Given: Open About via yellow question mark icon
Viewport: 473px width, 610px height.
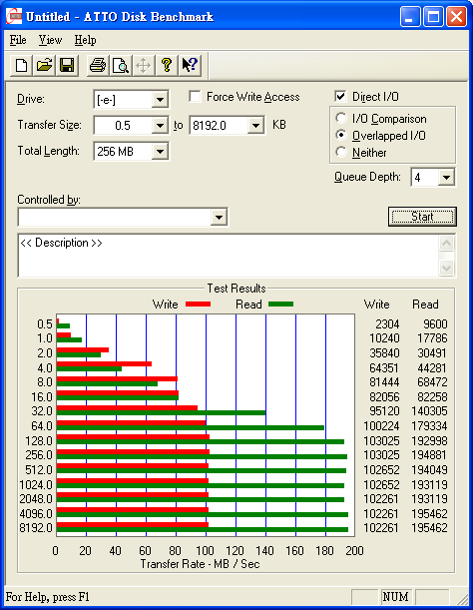Looking at the screenshot, I should 167,65.
